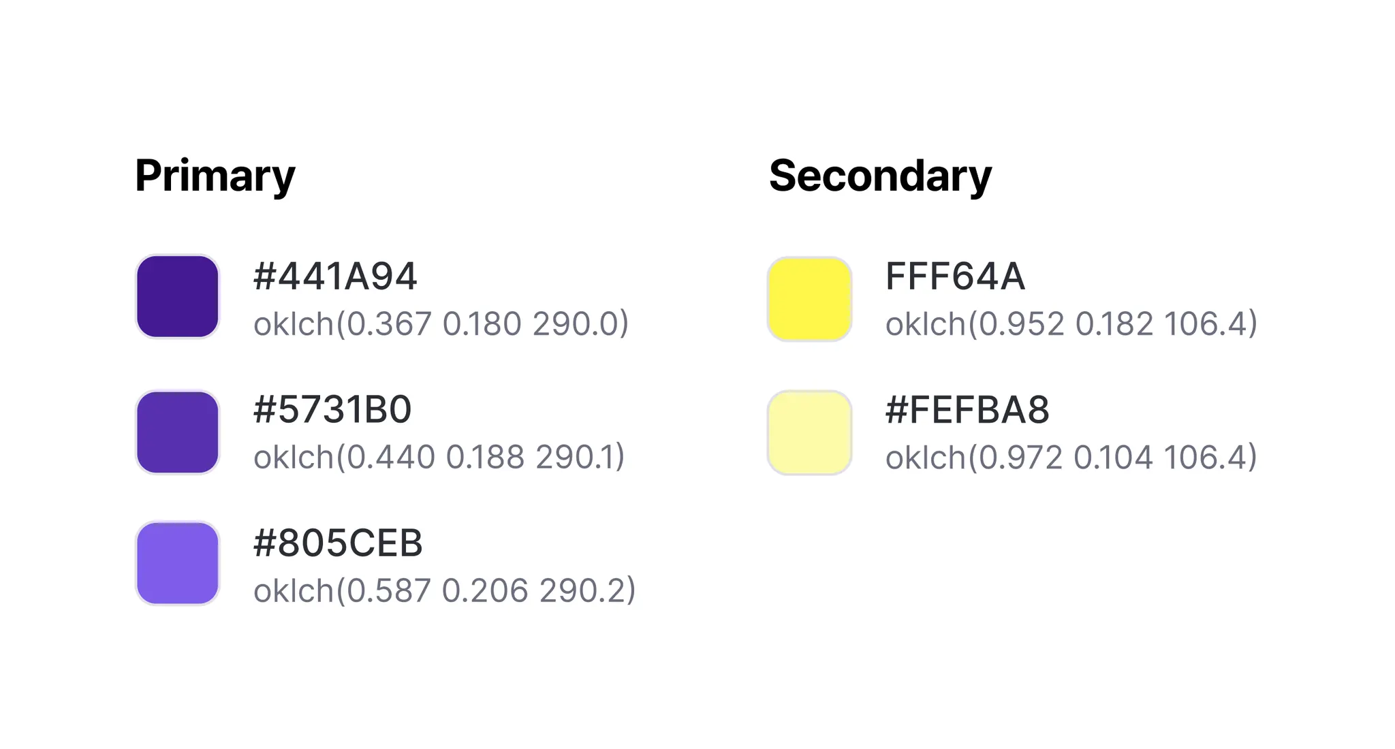Select the oklch(0.972 0.104 106.4) text
The image size is (1395, 749).
1071,457
